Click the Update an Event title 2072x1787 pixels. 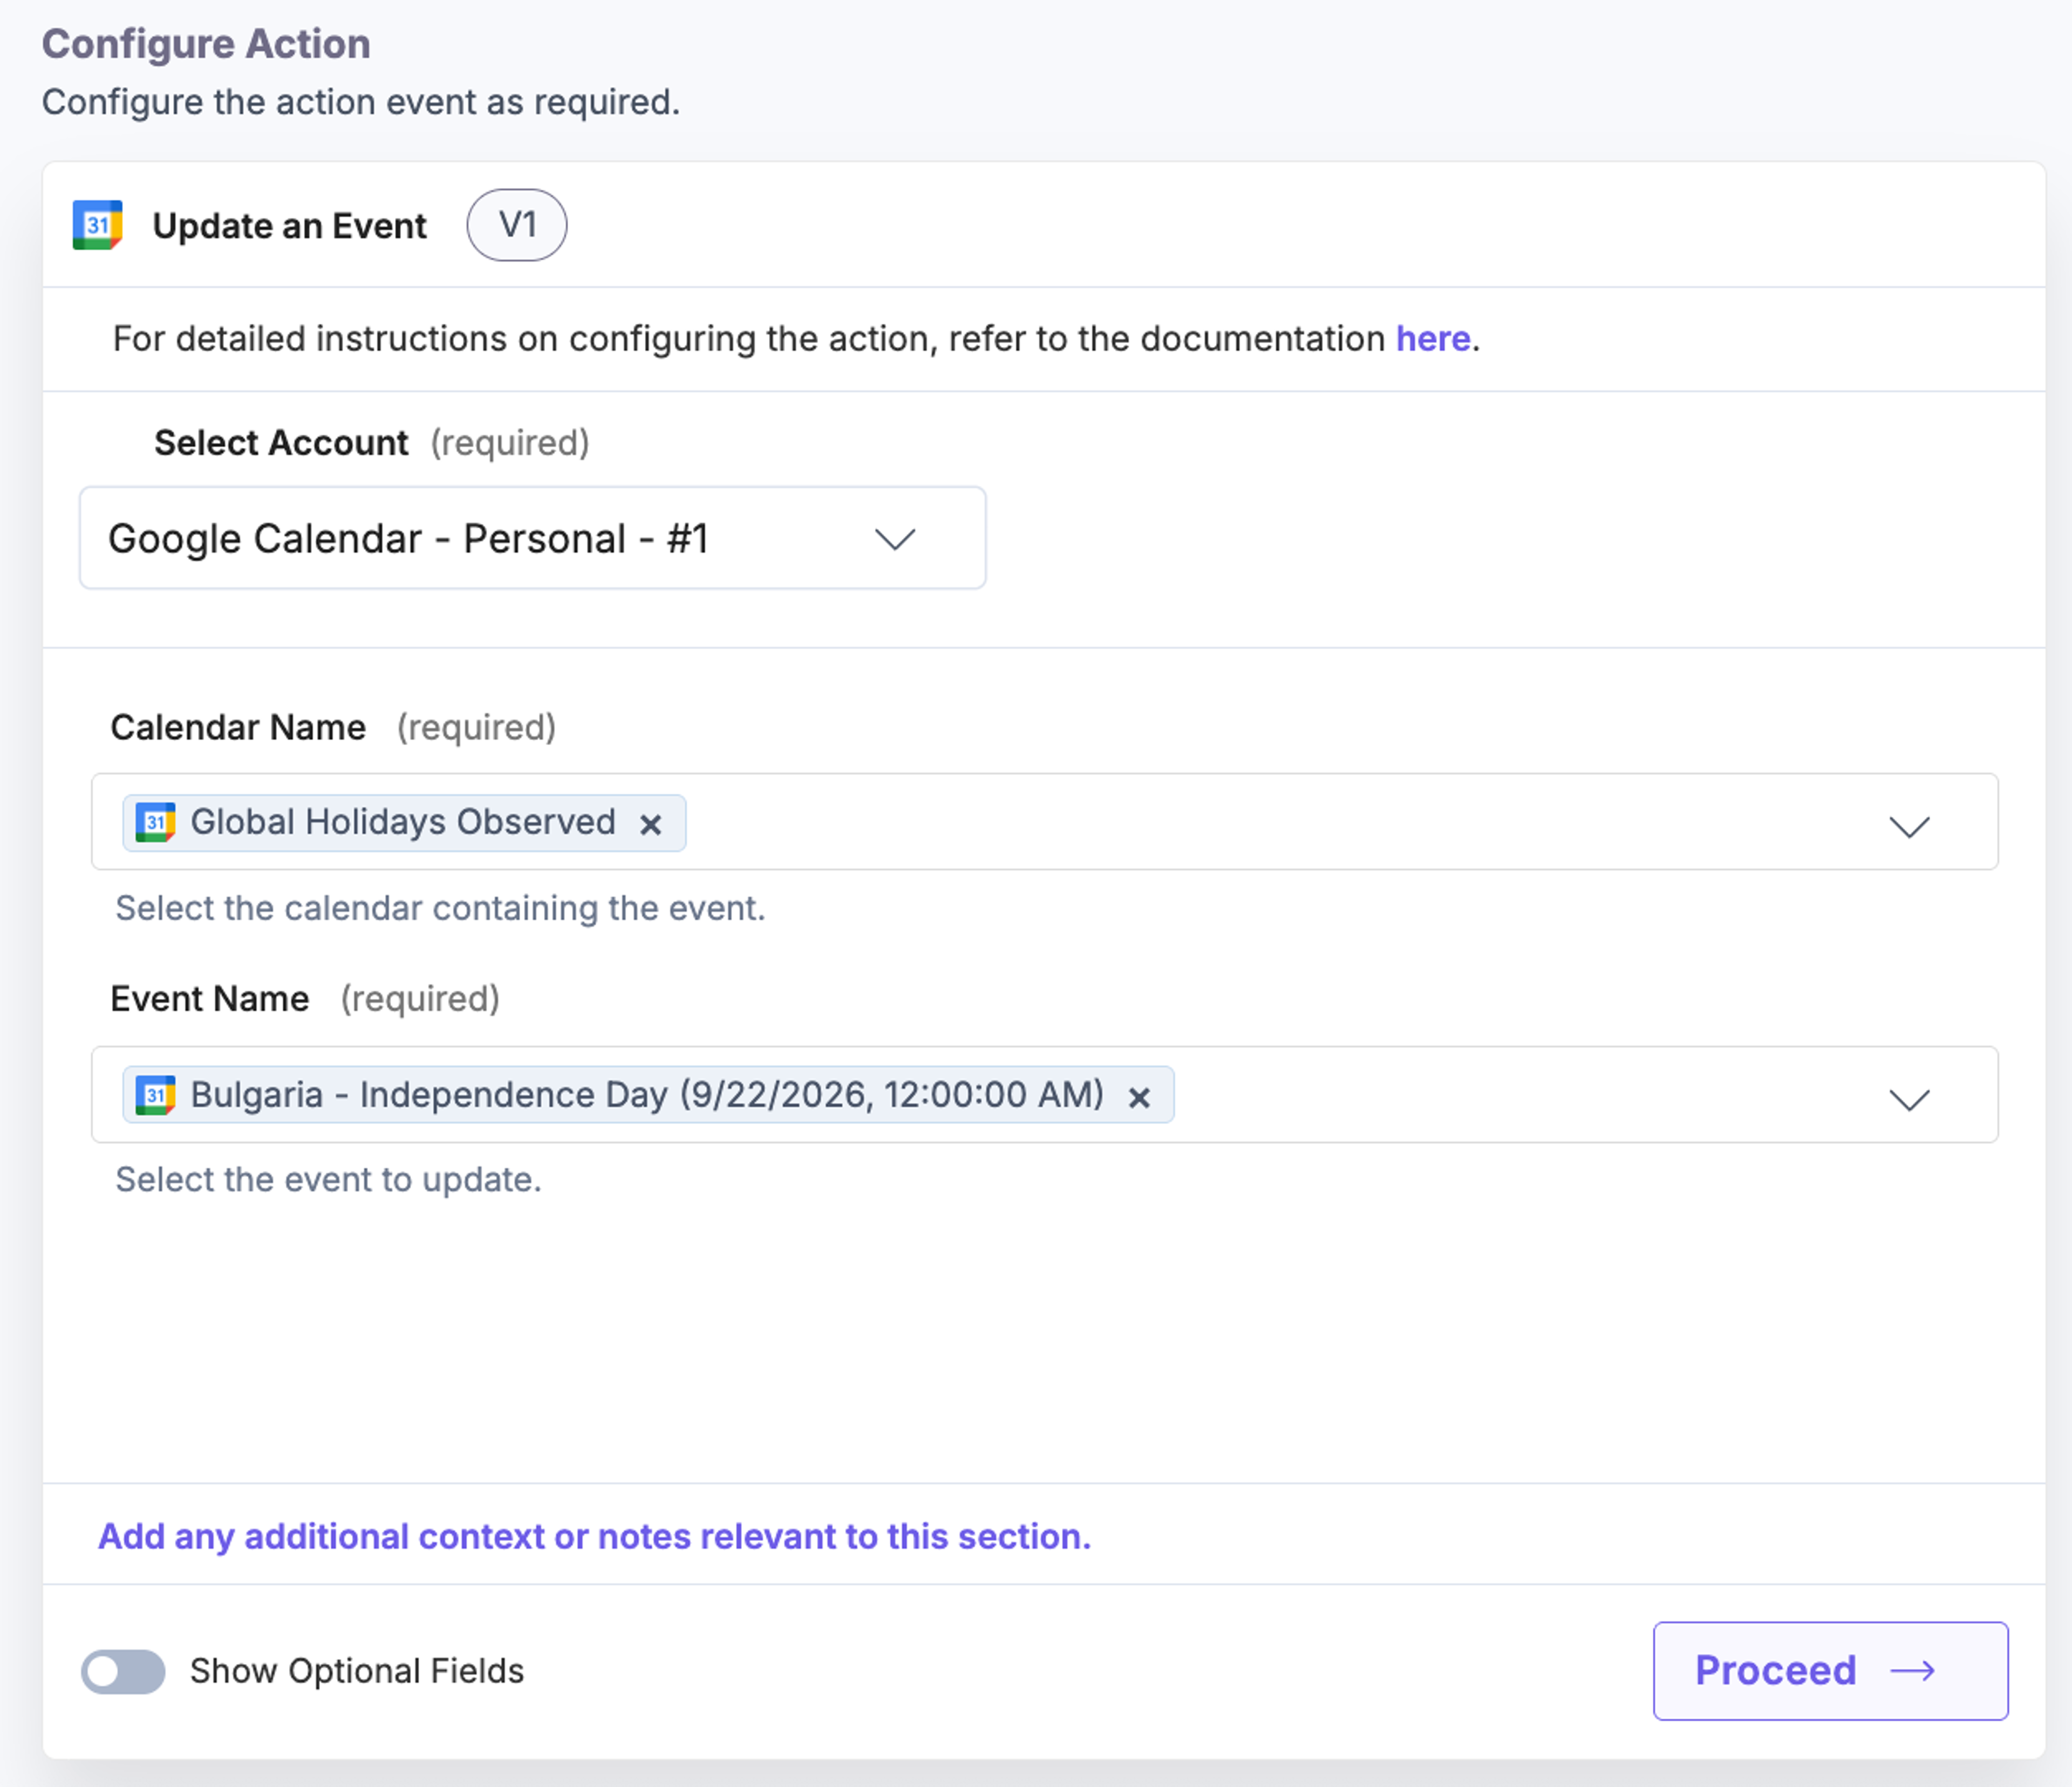[x=289, y=226]
